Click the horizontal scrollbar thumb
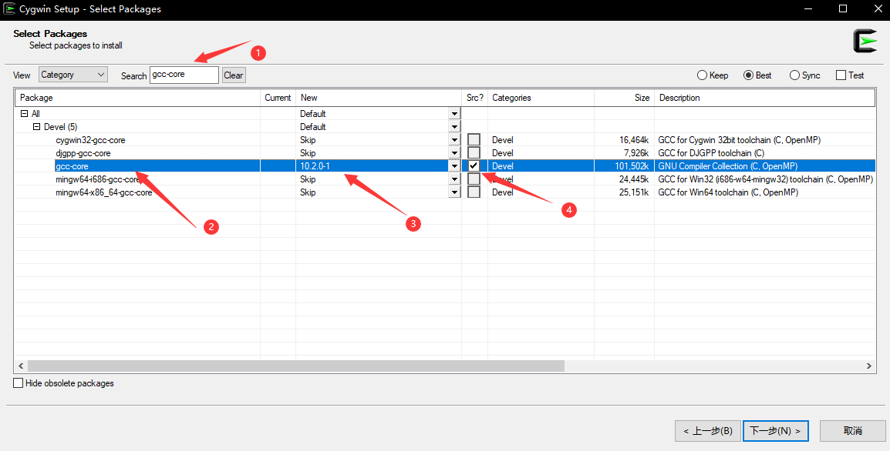Screen dimensions: 890x451 295,366
